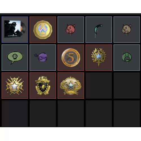Select the Counter-Strike music kit vinyl item
141x141 pixels.
pos(15,30)
